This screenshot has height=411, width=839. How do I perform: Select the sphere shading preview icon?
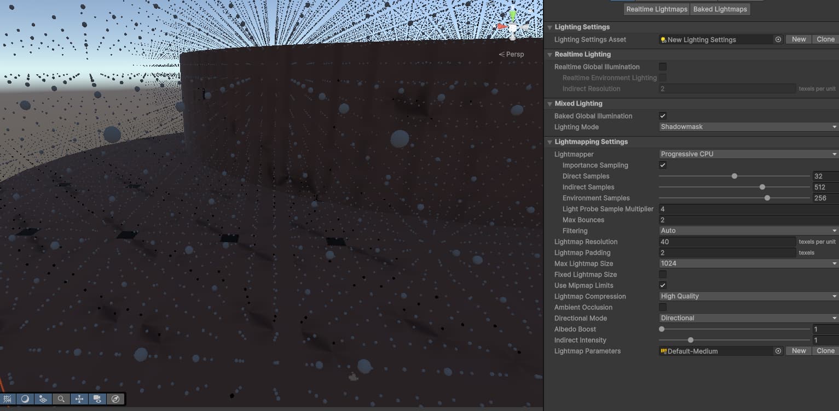25,399
